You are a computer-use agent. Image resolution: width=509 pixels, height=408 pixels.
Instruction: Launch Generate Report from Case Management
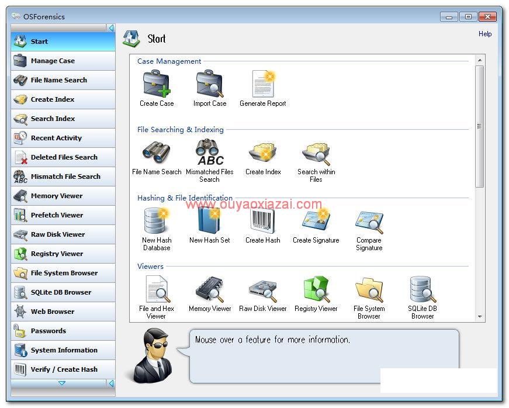pos(263,84)
